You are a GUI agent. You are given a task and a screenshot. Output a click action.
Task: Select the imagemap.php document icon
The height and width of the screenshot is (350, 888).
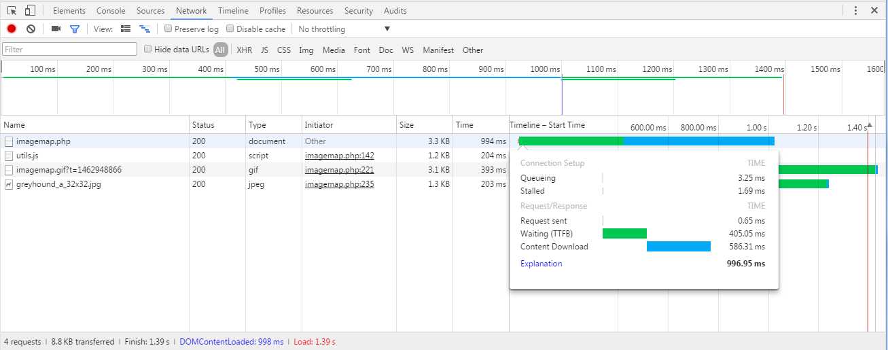9,141
